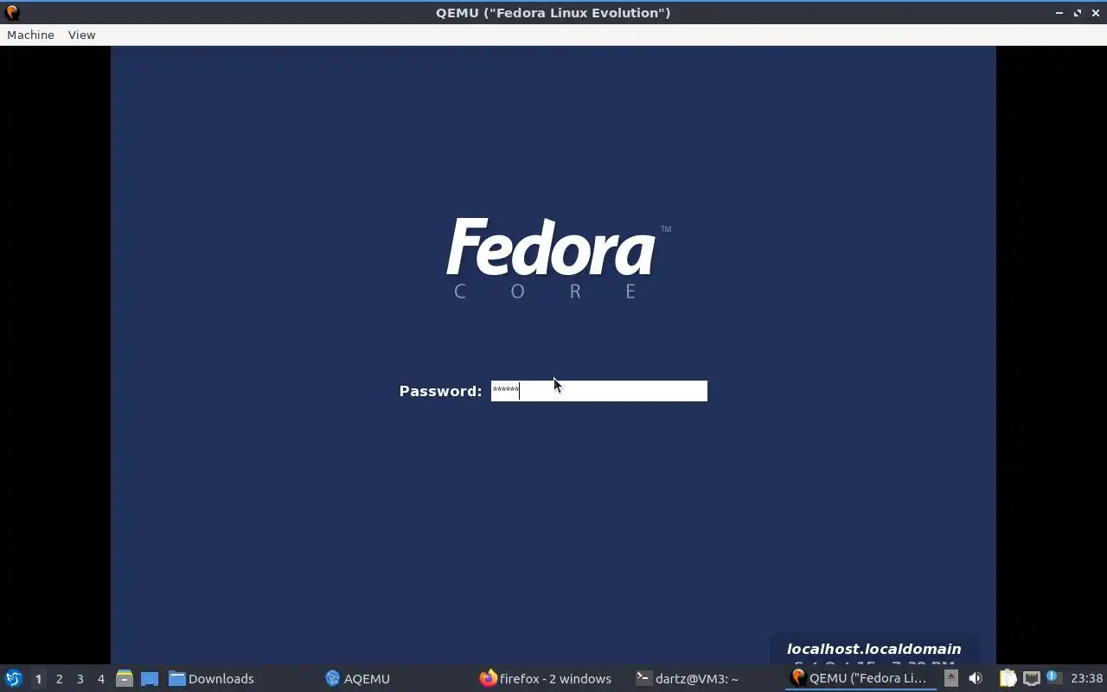Close the QEMU window
1107x692 pixels.
(x=1095, y=12)
